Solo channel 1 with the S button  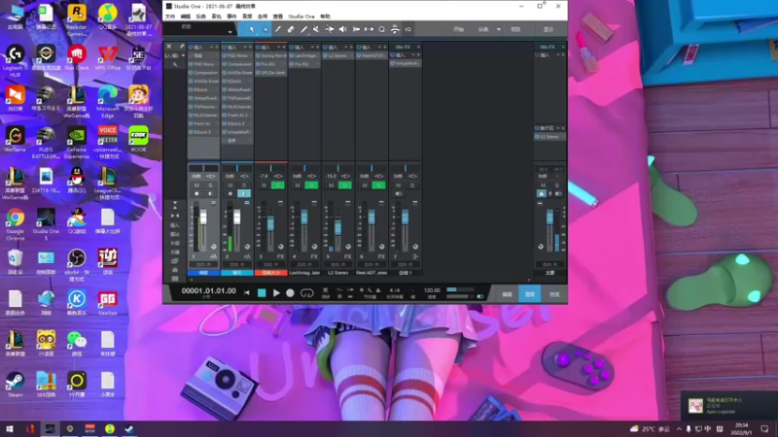[210, 185]
